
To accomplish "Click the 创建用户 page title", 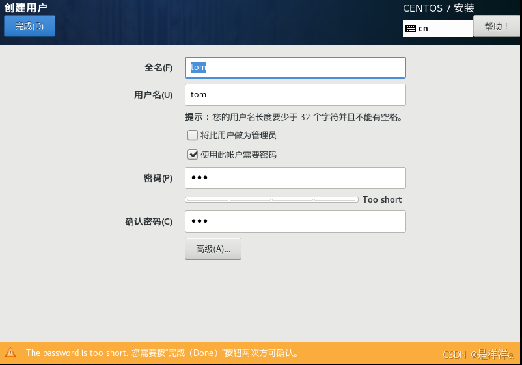I will point(25,8).
